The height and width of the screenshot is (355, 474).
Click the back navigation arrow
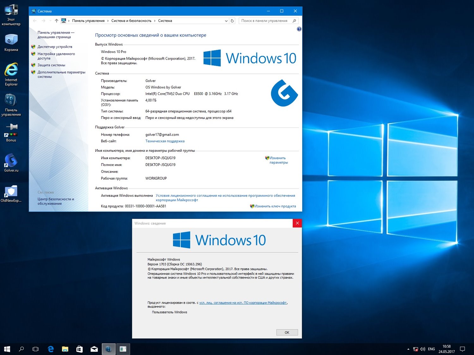tap(35, 21)
